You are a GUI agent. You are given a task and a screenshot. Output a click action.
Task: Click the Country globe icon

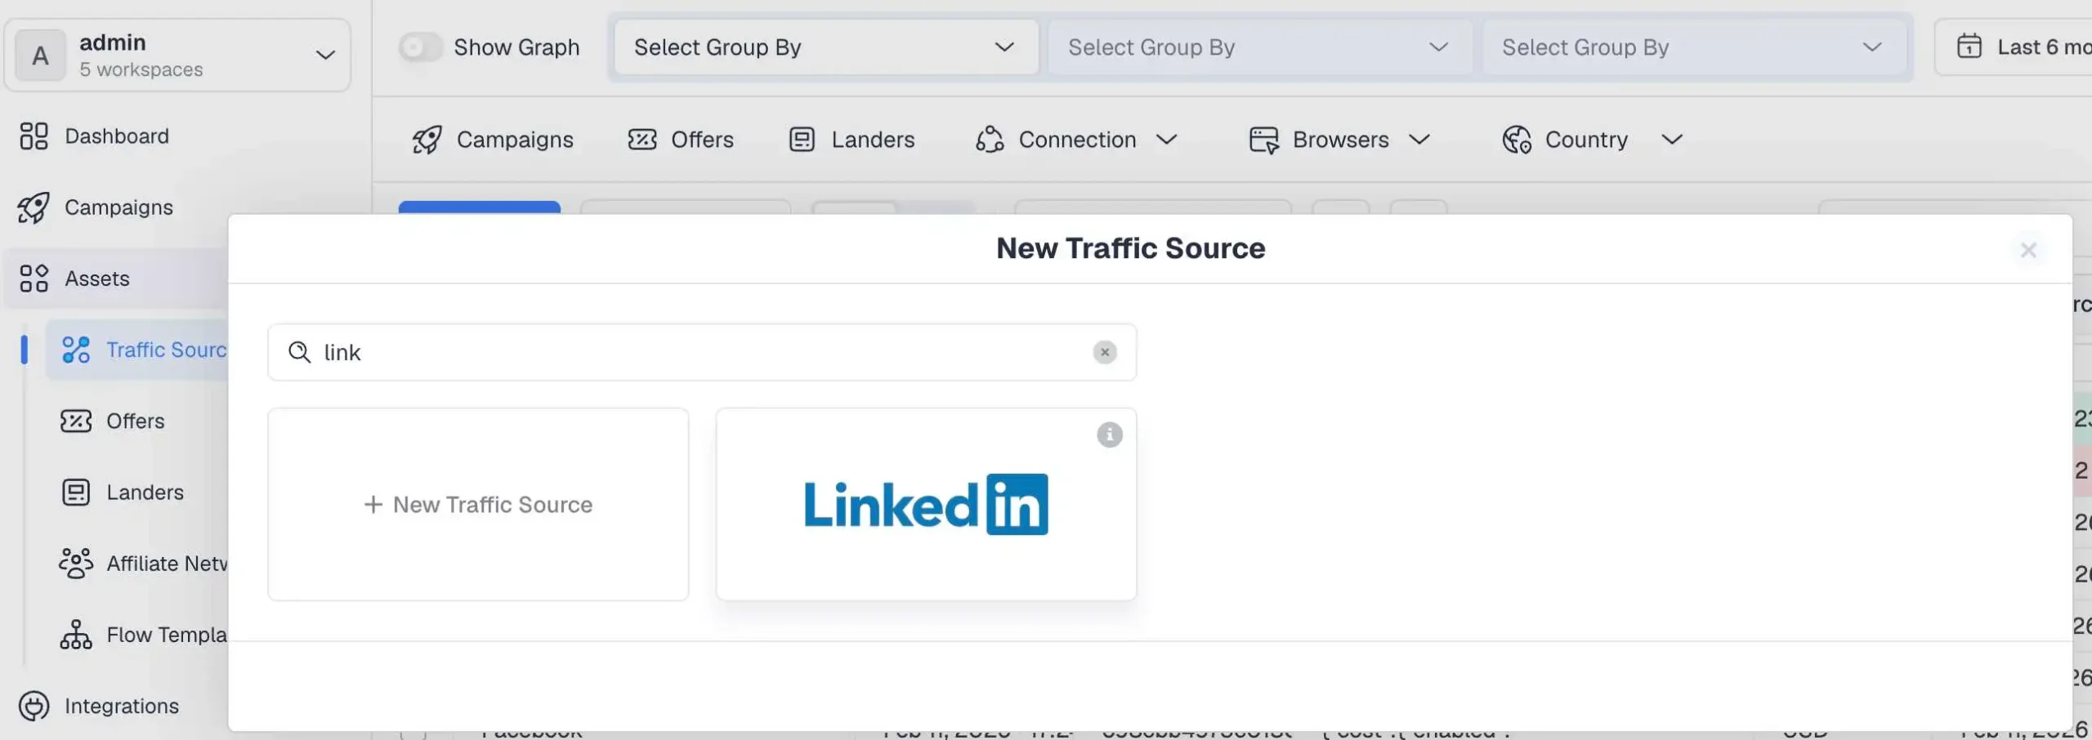click(1517, 140)
